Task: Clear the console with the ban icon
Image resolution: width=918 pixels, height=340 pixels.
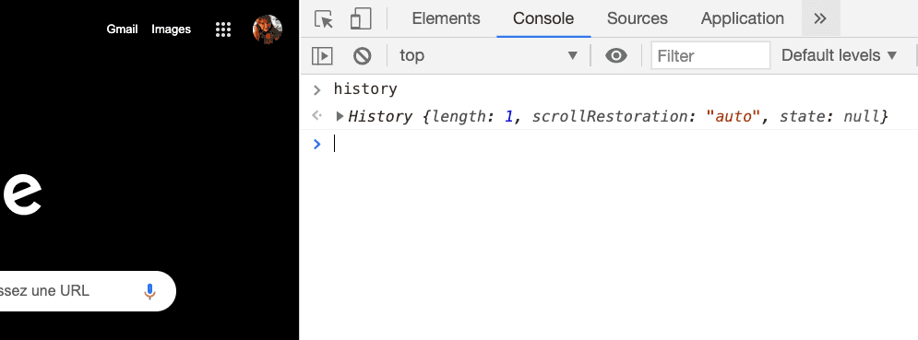Action: tap(363, 55)
